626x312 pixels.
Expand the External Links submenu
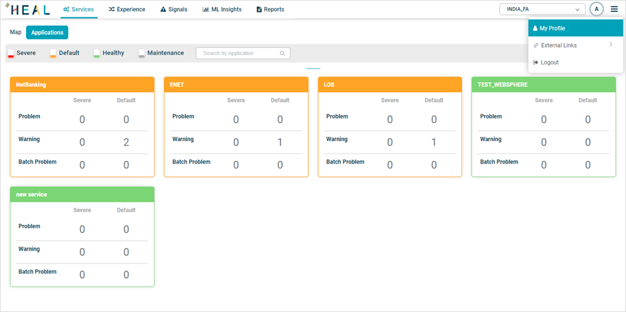coord(575,45)
